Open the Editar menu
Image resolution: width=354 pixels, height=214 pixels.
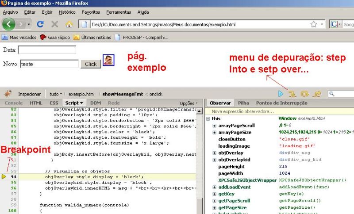pos(30,12)
